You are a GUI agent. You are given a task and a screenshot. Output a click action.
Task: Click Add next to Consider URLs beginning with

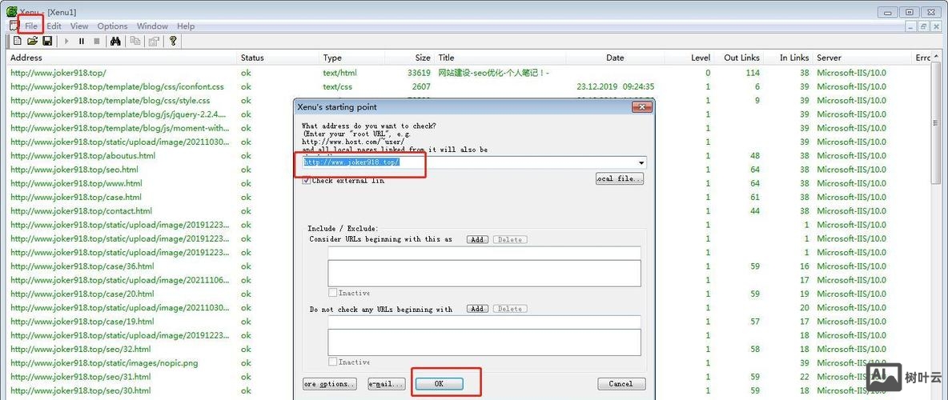477,239
